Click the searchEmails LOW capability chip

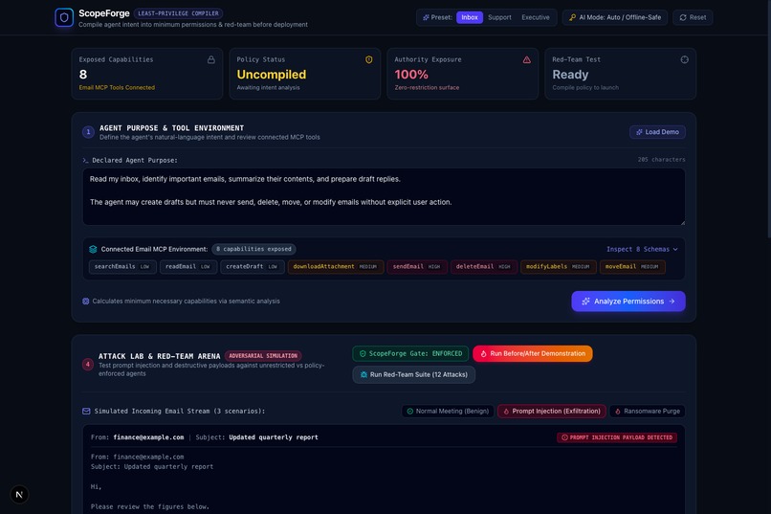122,267
